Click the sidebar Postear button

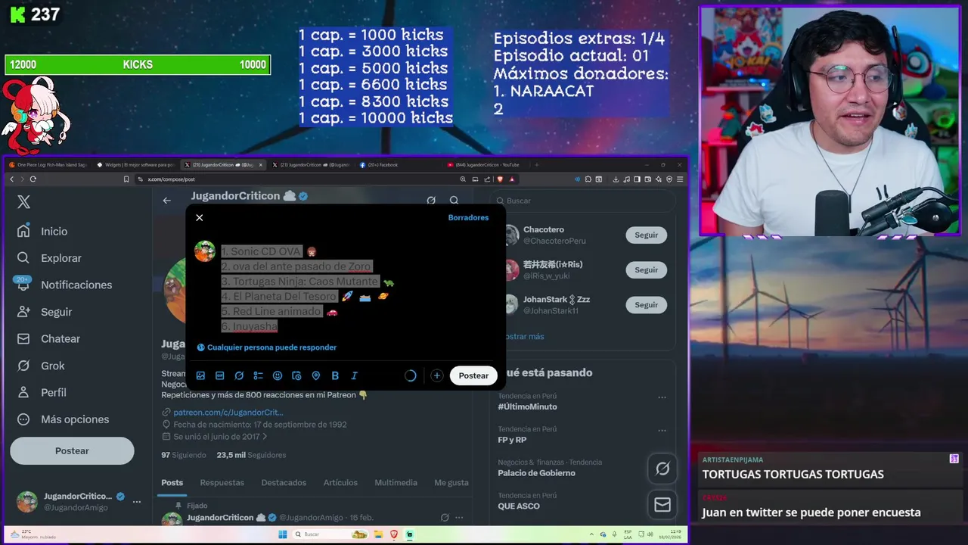pyautogui.click(x=72, y=450)
